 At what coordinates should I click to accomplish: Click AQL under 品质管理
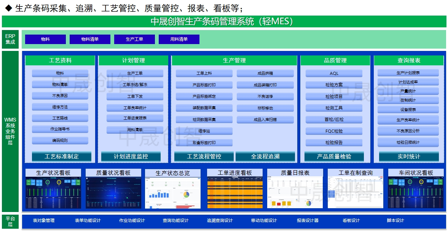pos(334,73)
